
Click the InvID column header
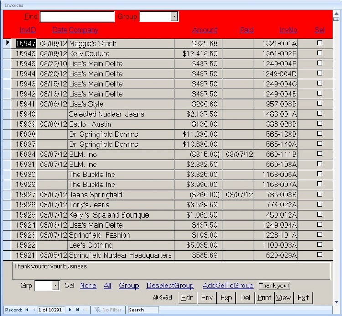[28, 30]
